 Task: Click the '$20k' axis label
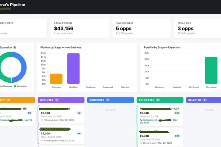click(147, 59)
